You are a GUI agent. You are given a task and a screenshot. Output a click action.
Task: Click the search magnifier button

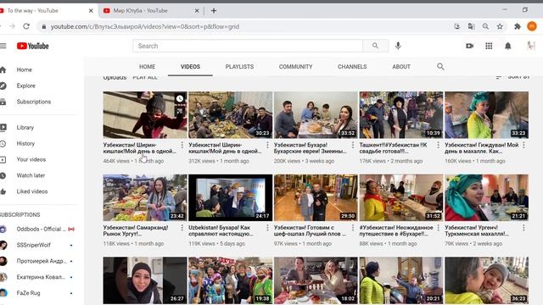(x=375, y=46)
